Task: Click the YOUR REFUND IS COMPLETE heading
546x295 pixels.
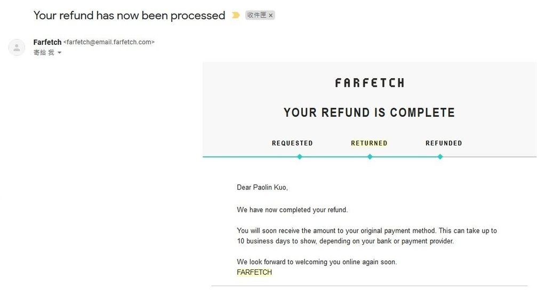Action: coord(369,112)
